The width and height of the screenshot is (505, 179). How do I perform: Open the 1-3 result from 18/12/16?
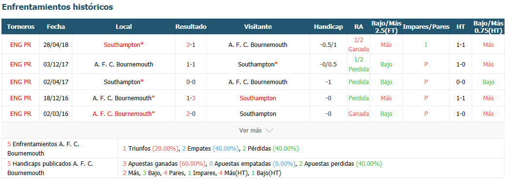[191, 98]
